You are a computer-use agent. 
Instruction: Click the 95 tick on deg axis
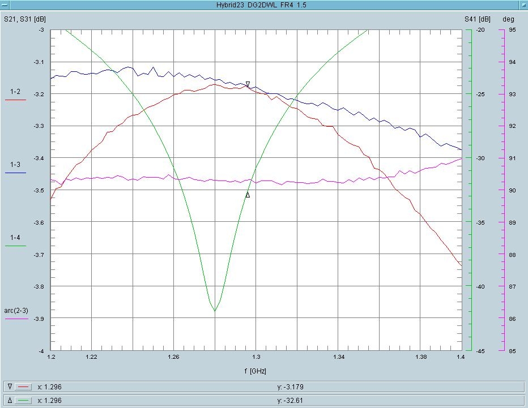(512, 30)
